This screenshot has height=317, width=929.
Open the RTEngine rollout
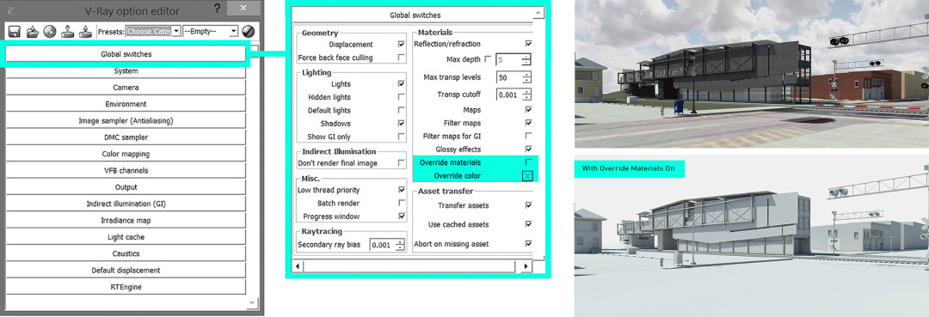coord(126,286)
